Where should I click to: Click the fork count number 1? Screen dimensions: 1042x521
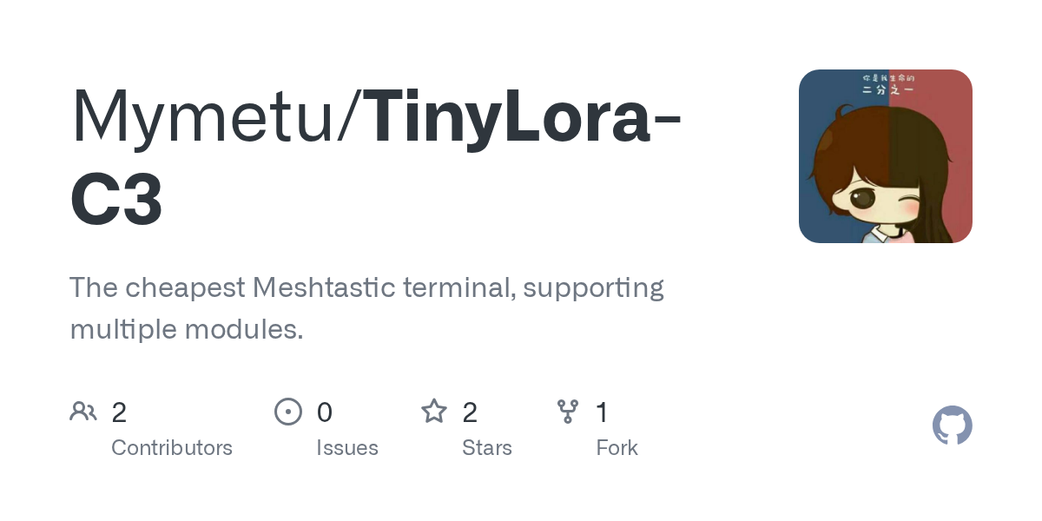[602, 412]
